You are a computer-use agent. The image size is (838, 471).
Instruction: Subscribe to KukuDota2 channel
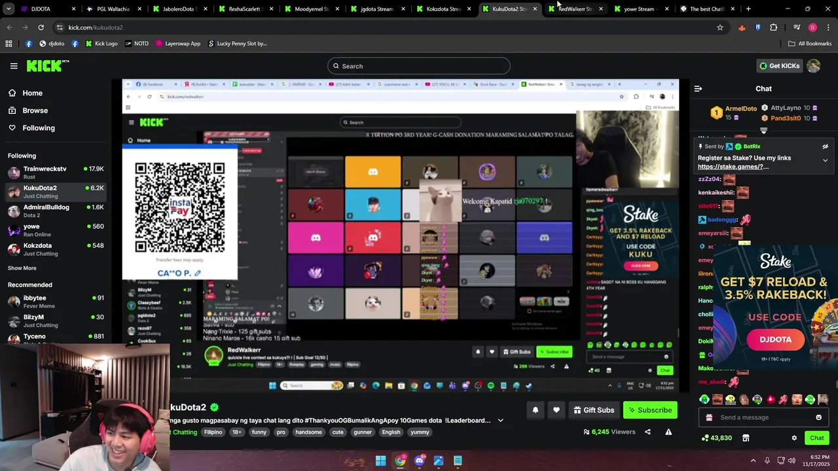click(x=650, y=410)
